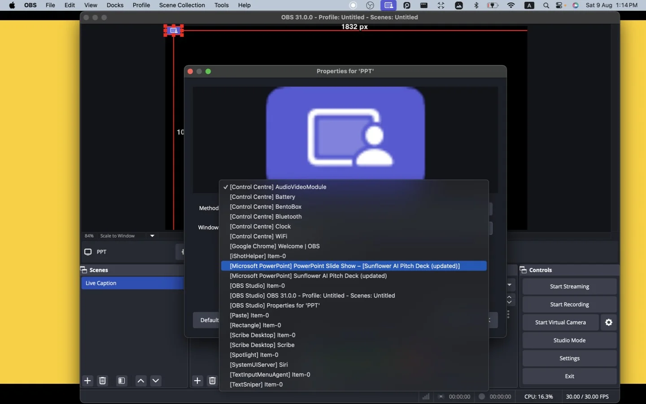Select PowerPoint Slide Show window option
Screen dimensions: 646x404
tap(354, 266)
